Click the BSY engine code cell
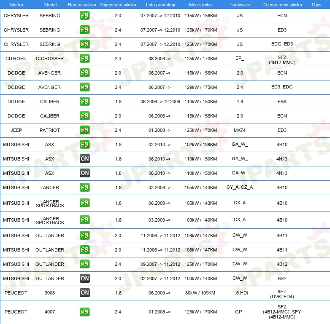This screenshot has width=330, height=324. click(x=282, y=278)
